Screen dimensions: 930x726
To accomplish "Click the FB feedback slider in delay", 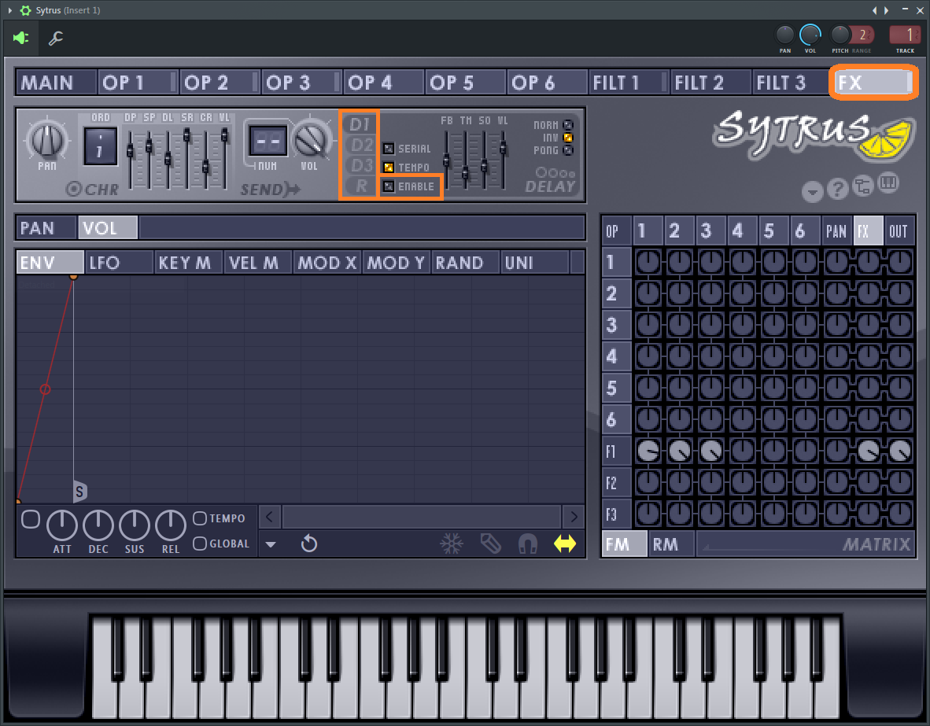I will [446, 160].
